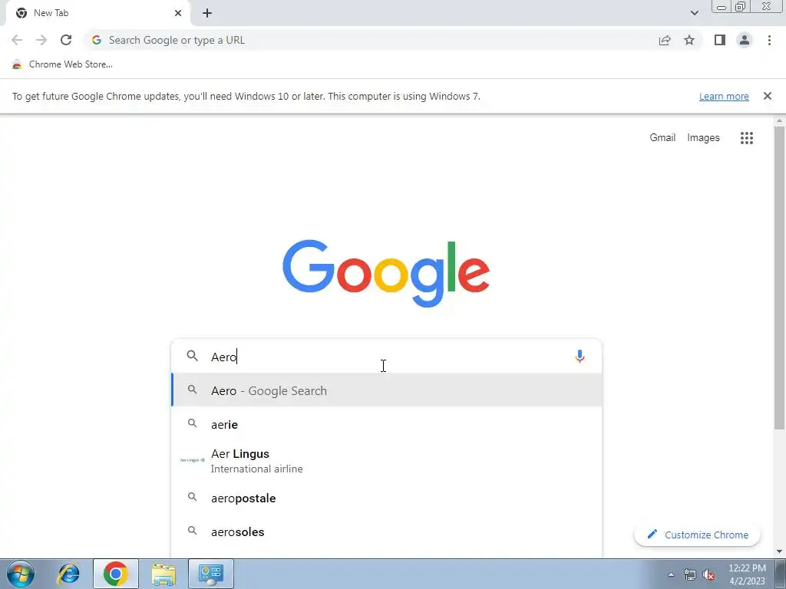
Task: Click the muted volume tray icon
Action: tap(708, 574)
